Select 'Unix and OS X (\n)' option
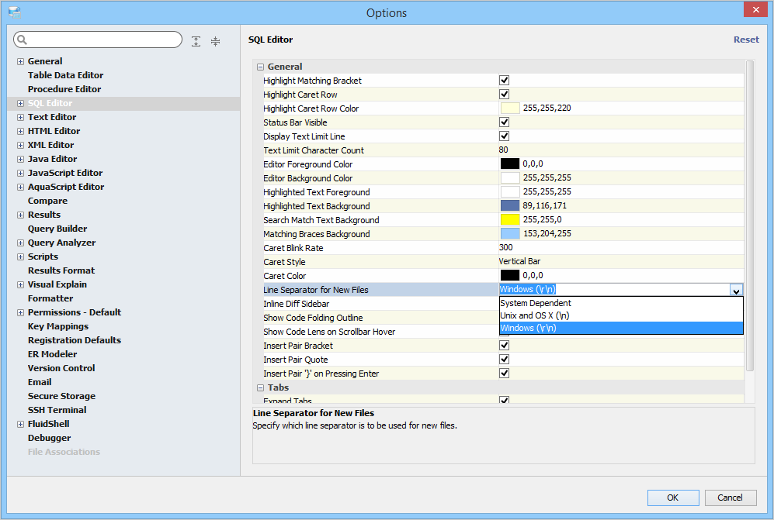 535,315
